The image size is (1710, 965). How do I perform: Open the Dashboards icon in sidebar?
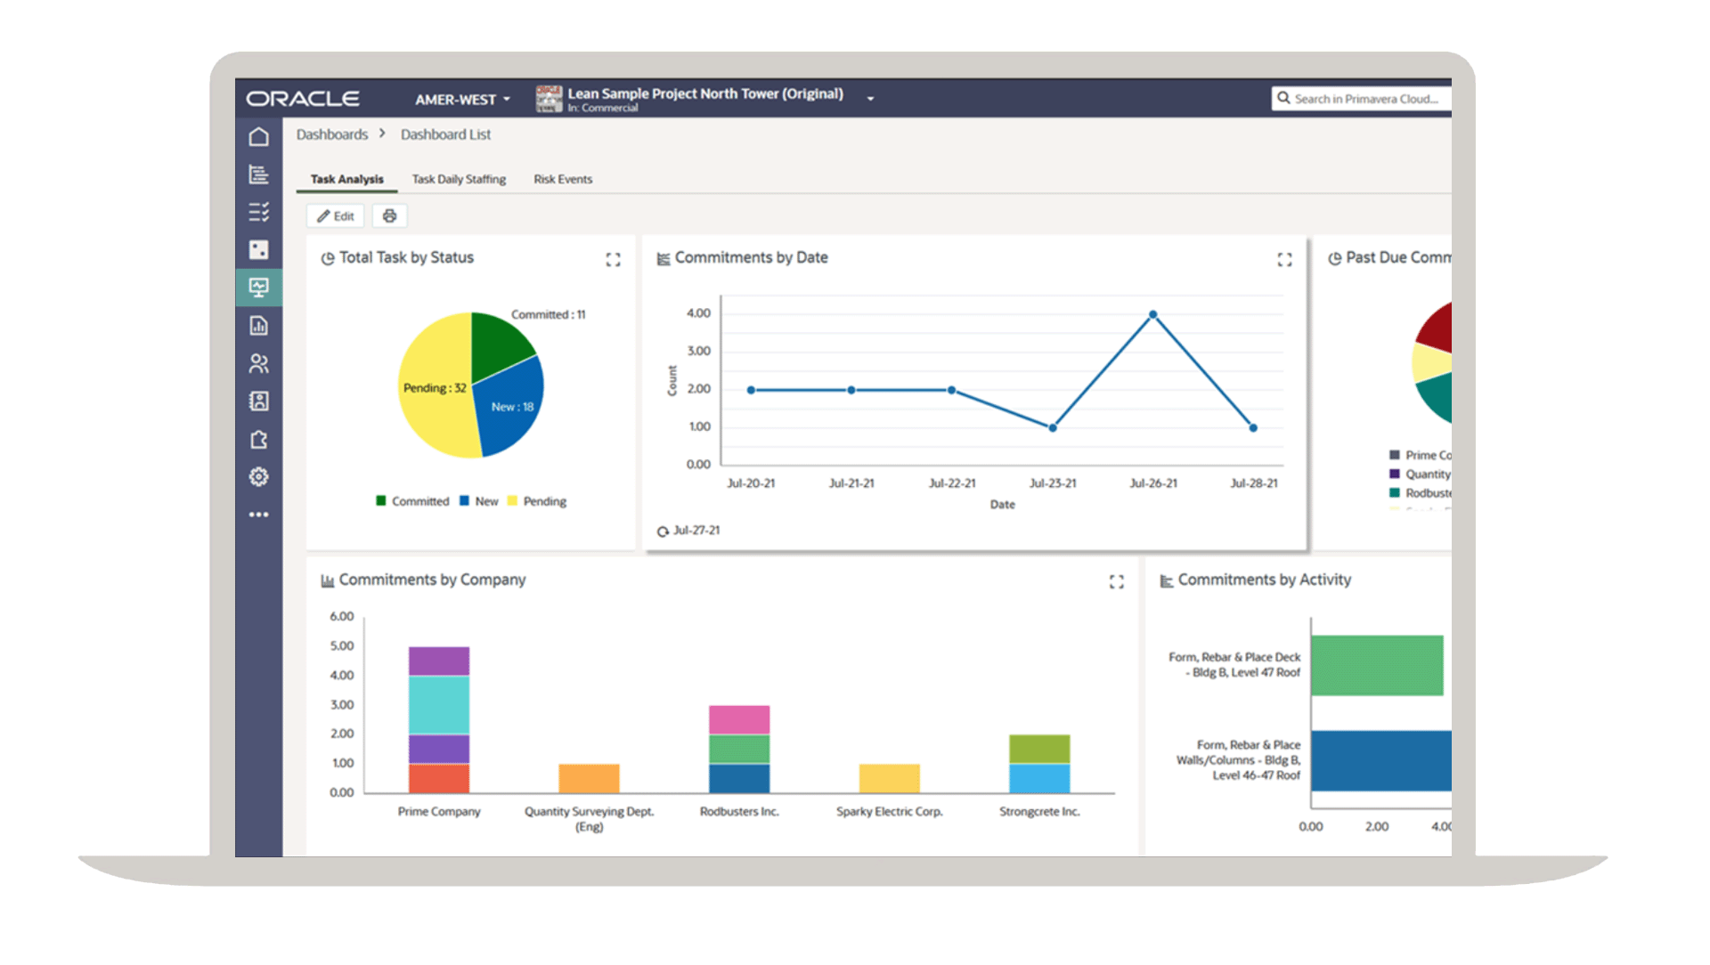258,288
